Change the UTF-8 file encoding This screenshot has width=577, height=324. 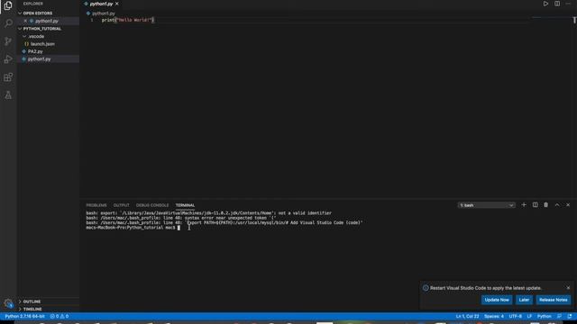click(x=515, y=316)
